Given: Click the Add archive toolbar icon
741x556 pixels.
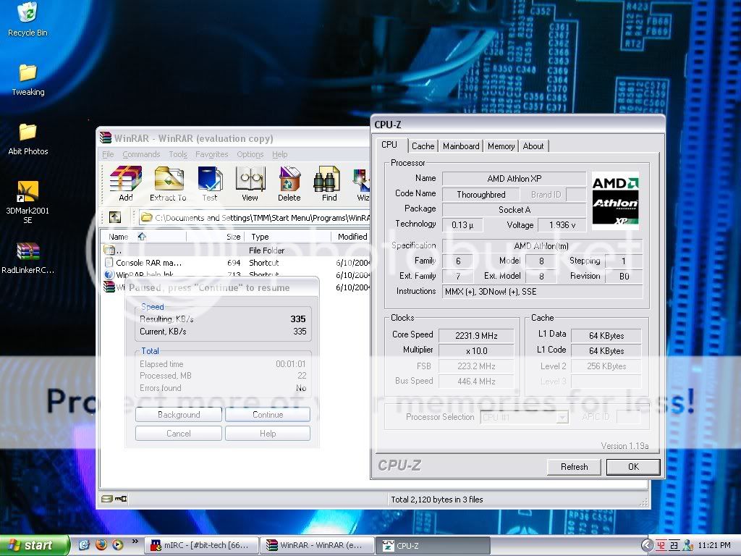Looking at the screenshot, I should click(x=126, y=181).
